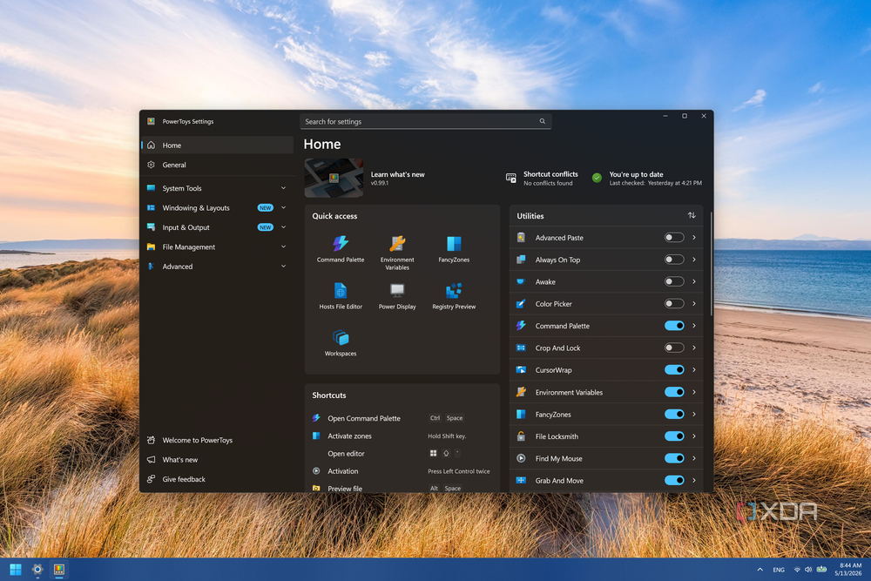Click the green up-to-date checkmark
Screen dimensions: 871x581
point(597,179)
